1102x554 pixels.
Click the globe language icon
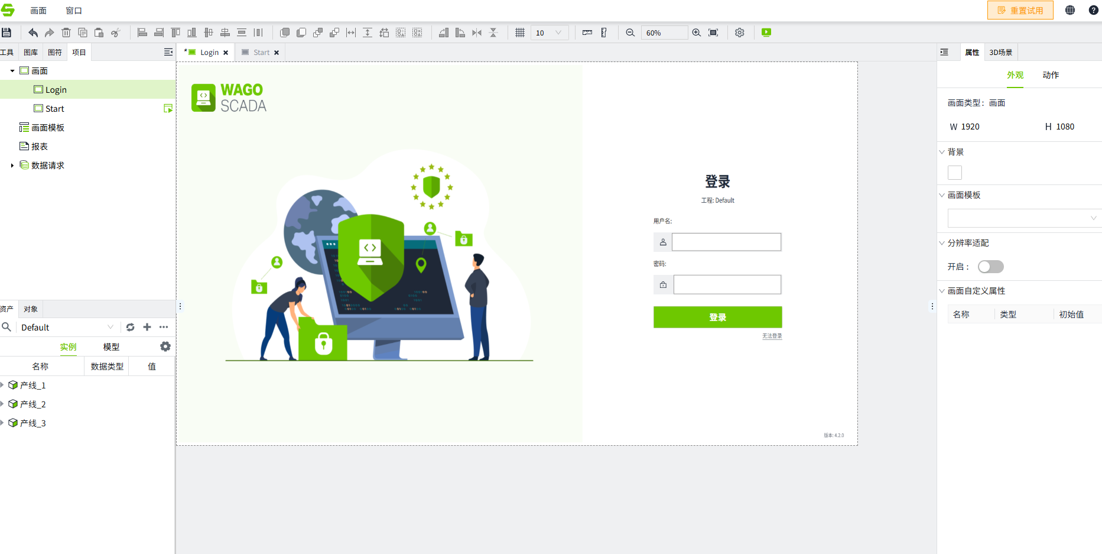[1070, 10]
